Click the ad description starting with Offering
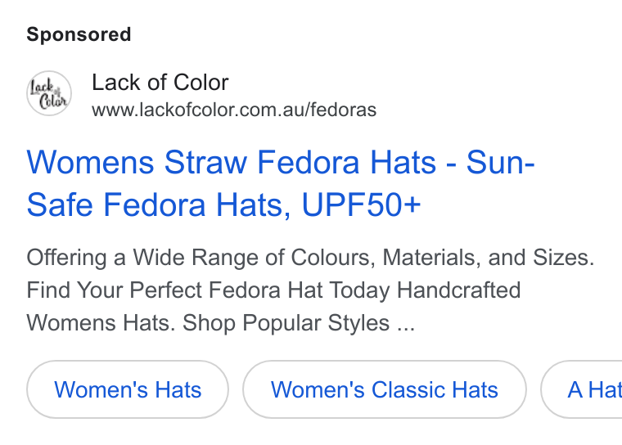Image resolution: width=622 pixels, height=445 pixels. tap(310, 290)
